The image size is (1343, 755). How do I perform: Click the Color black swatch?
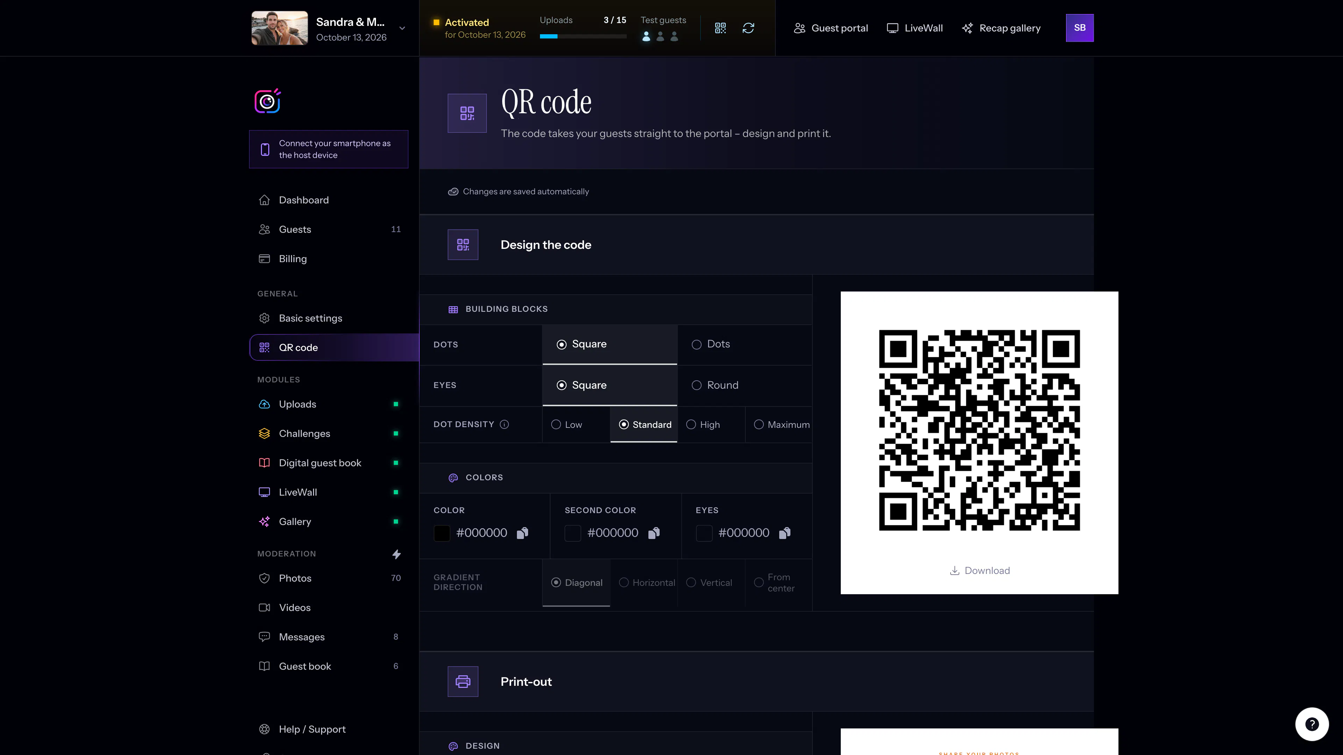[442, 533]
